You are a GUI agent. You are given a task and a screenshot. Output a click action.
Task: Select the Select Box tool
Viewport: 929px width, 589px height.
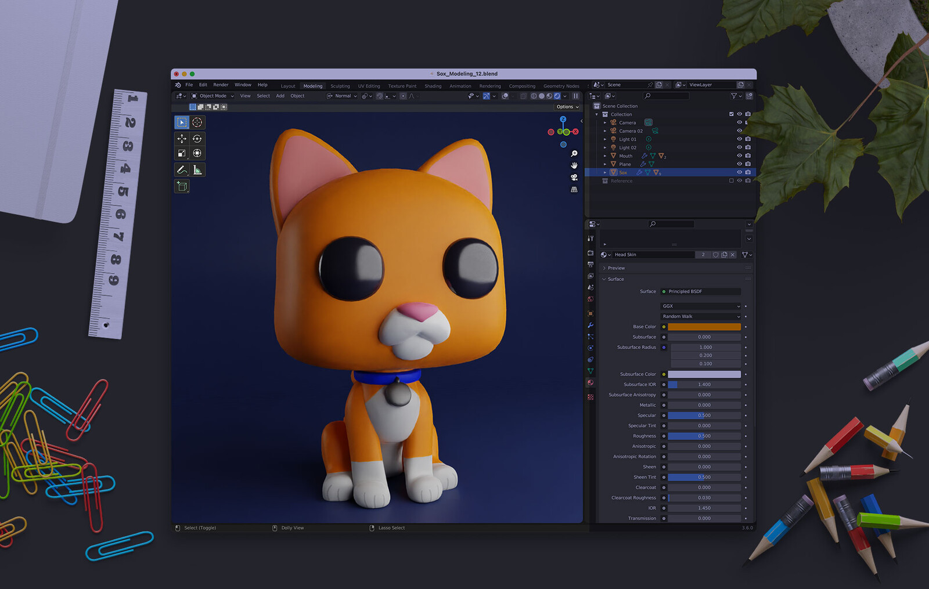click(x=182, y=122)
